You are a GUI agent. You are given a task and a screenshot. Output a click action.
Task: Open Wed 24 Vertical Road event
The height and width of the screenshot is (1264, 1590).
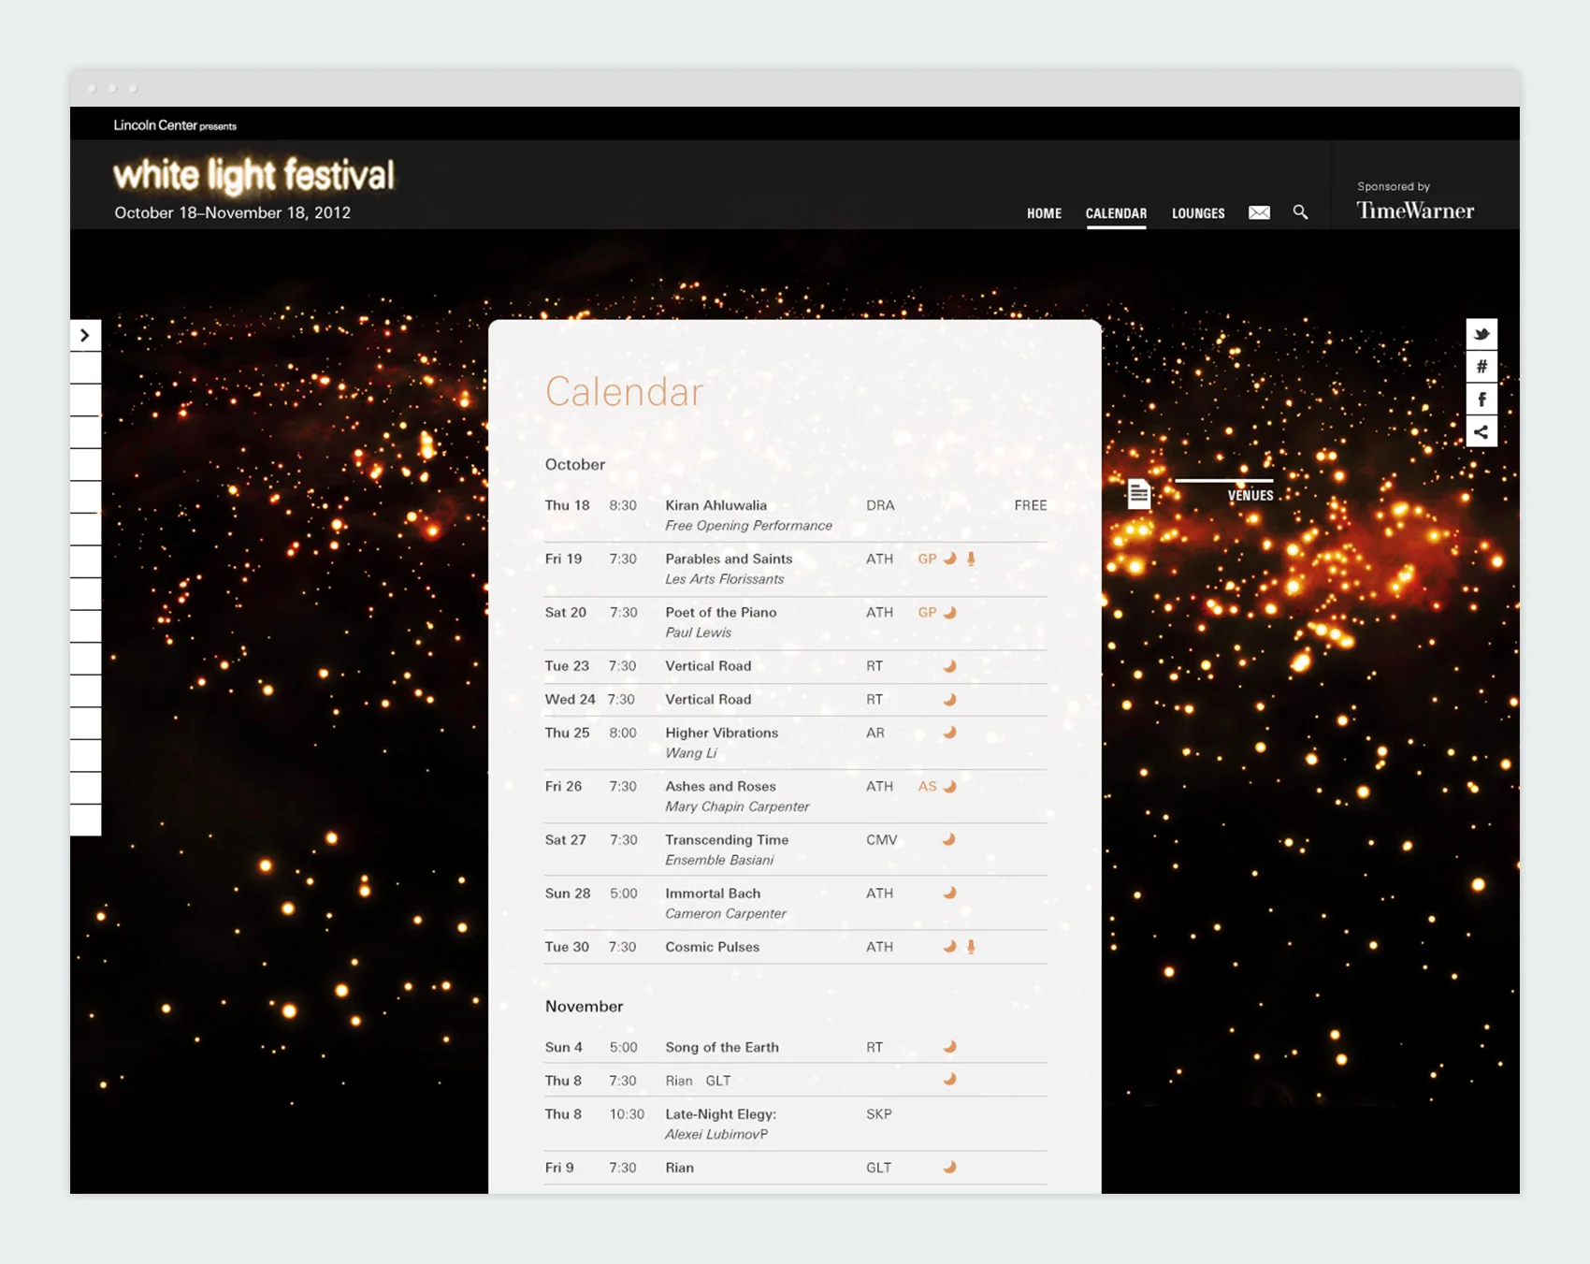708,700
